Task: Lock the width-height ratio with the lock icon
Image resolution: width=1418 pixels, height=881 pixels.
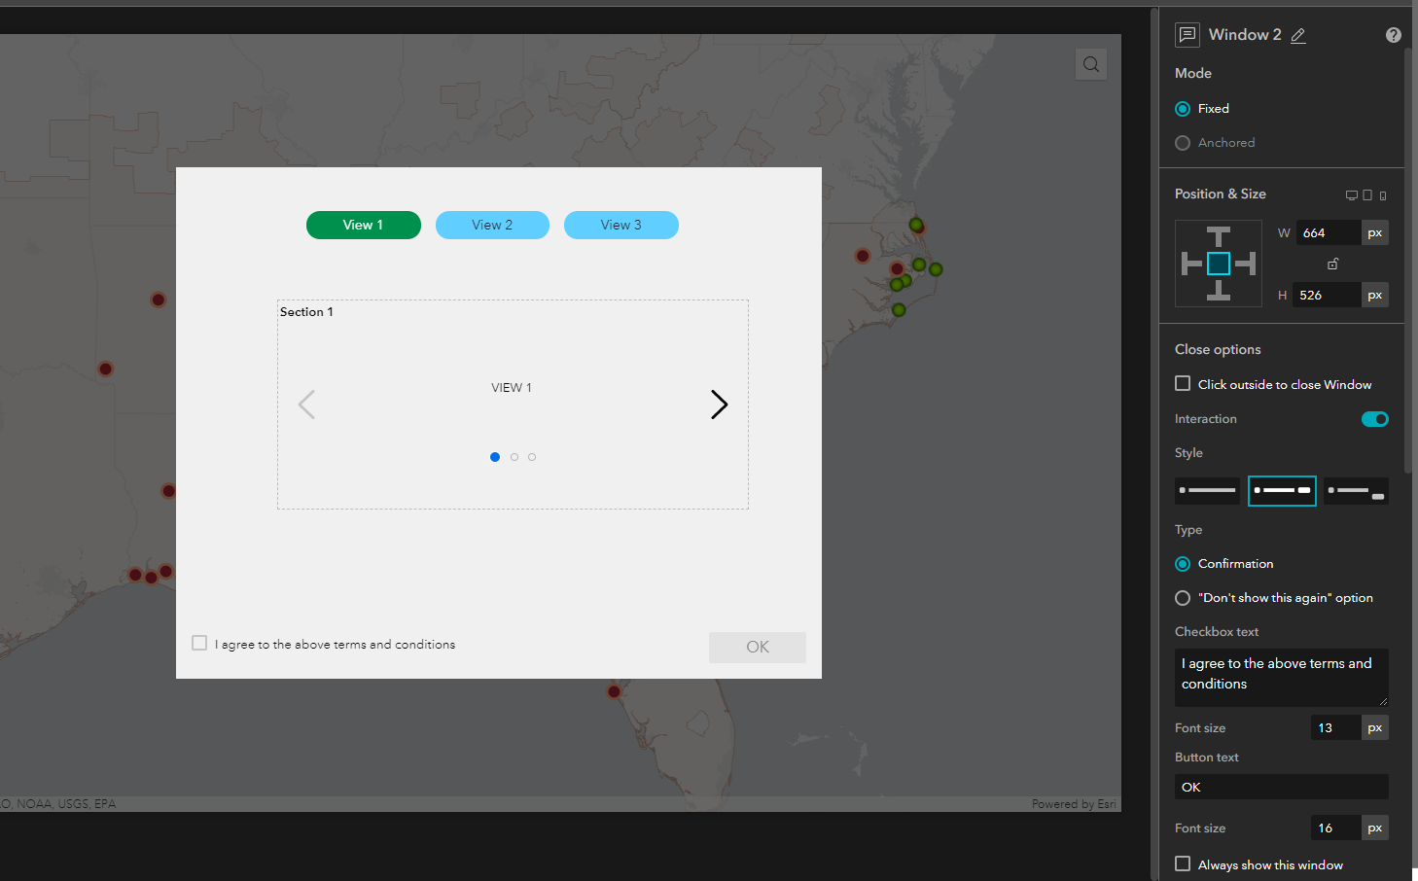Action: click(1331, 264)
